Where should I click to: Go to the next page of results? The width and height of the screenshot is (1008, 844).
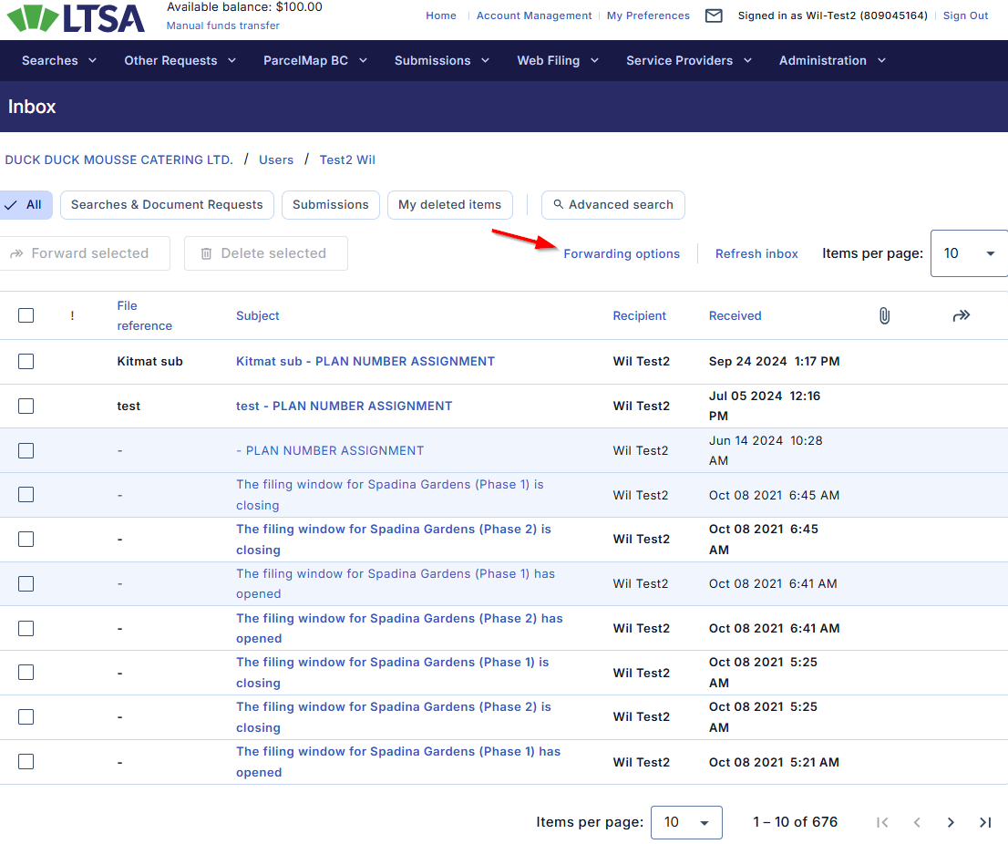951,822
